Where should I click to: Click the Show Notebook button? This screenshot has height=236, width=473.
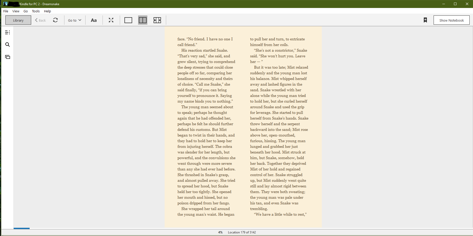(451, 20)
